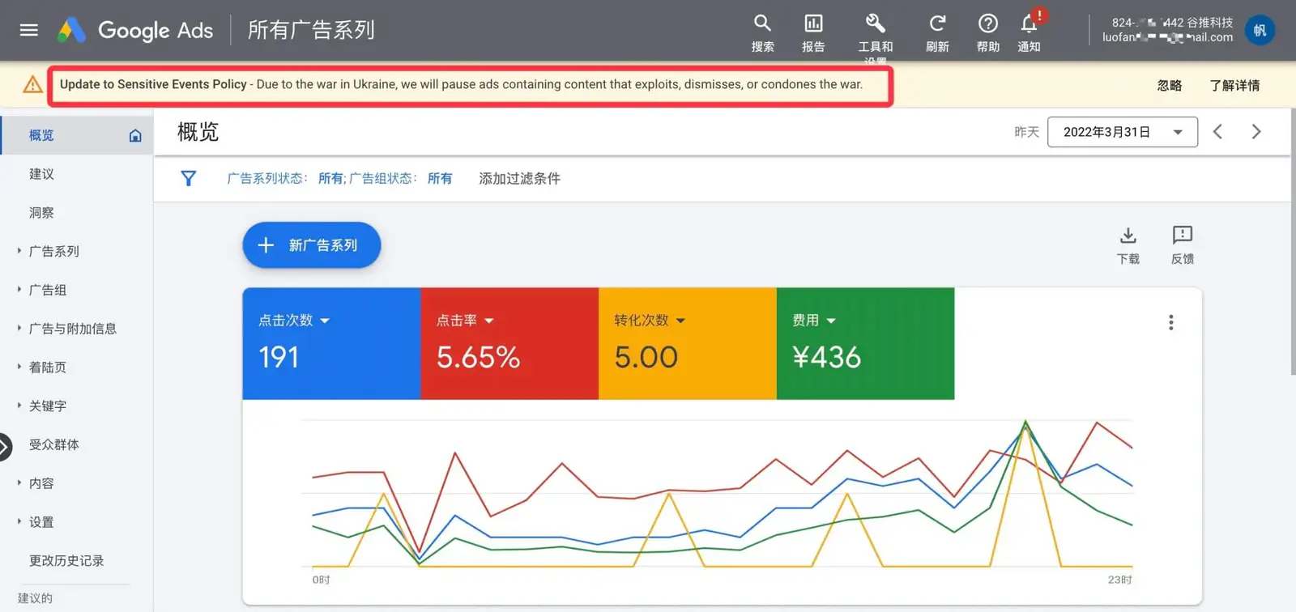
Task: Expand 内容 in the sidebar
Action: 19,483
